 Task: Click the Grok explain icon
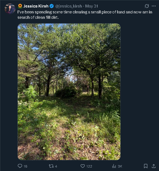pos(147,6)
